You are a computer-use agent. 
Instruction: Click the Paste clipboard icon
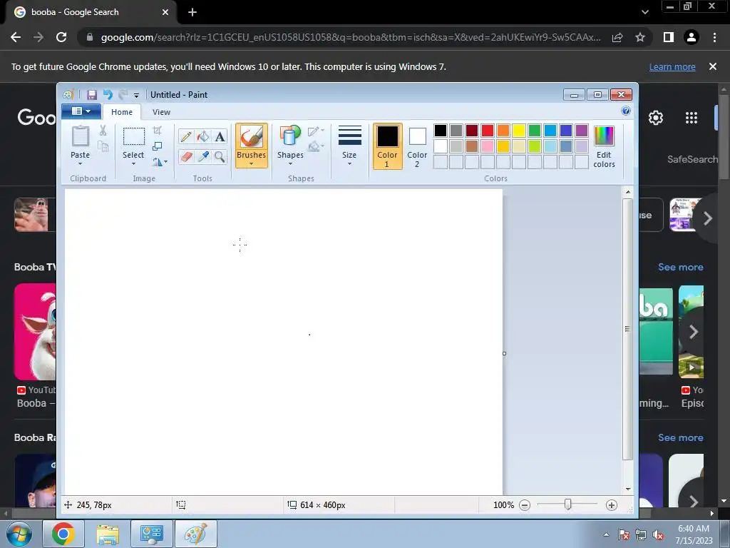pyautogui.click(x=80, y=137)
